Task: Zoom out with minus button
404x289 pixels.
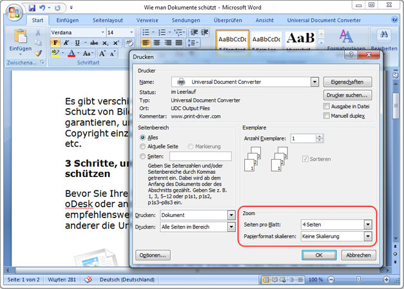Action: [x=331, y=279]
